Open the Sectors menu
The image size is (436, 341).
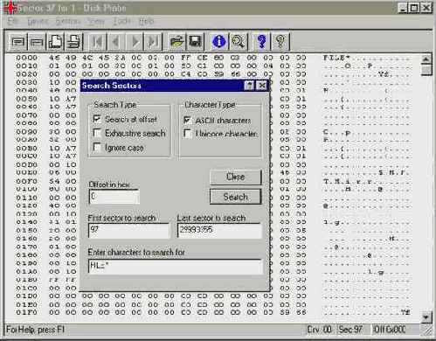67,21
